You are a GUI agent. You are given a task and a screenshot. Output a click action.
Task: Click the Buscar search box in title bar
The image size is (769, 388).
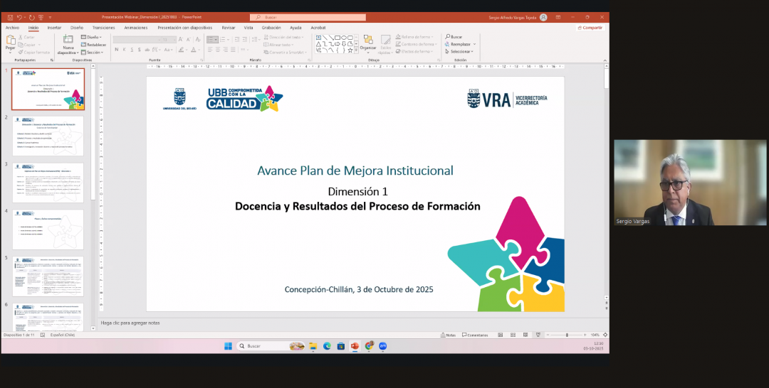coord(308,17)
